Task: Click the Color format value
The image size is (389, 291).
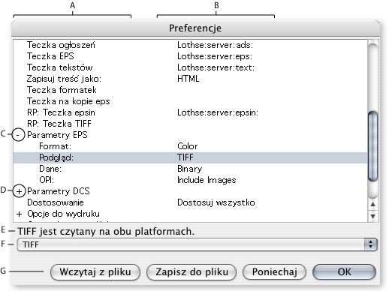Action: click(x=188, y=146)
